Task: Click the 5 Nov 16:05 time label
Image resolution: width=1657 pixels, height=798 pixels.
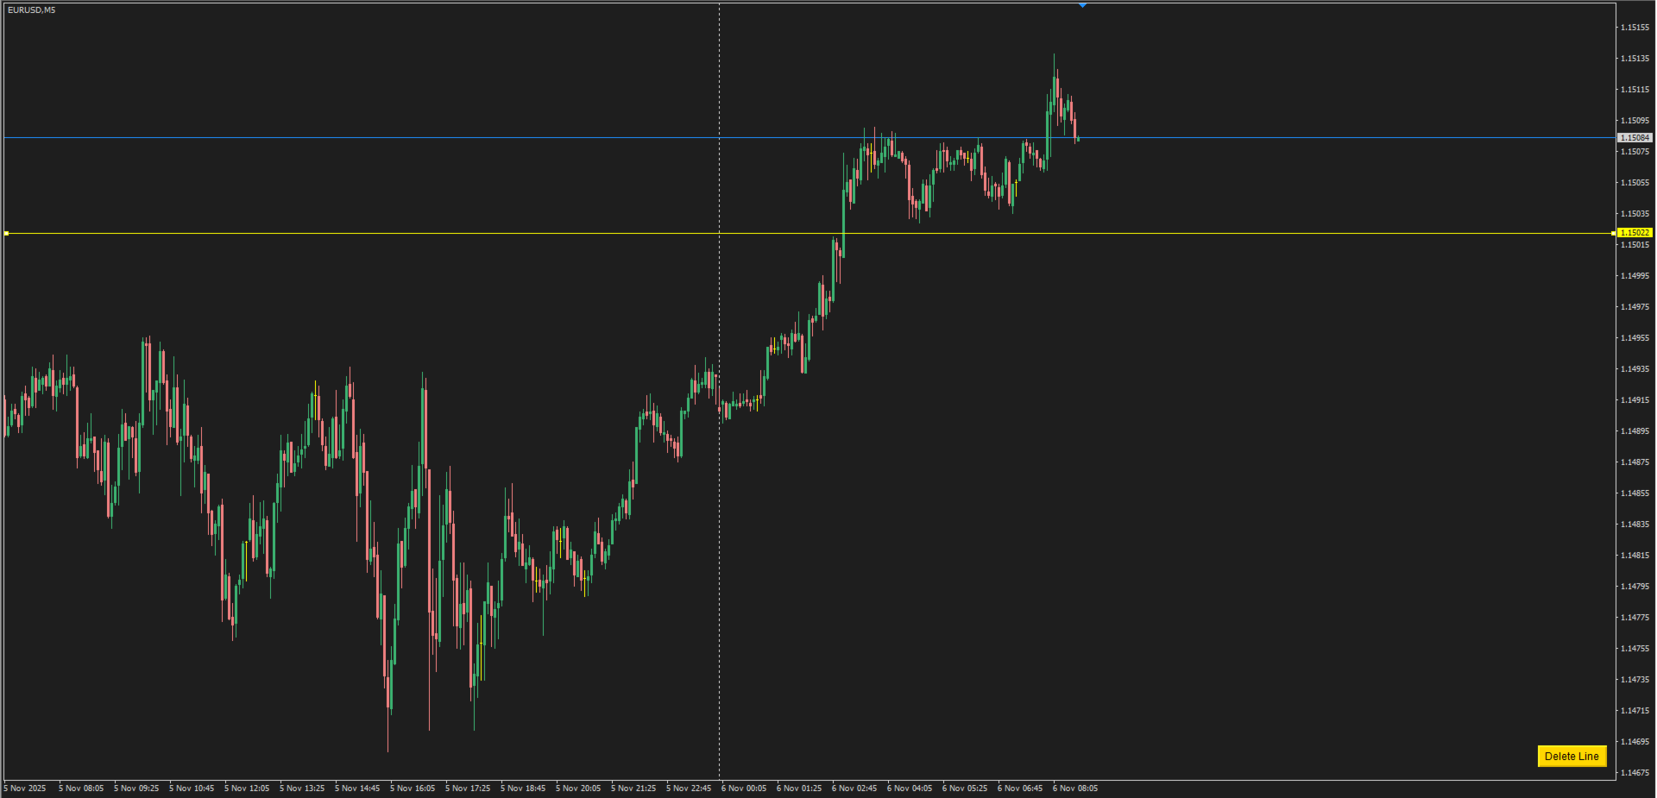Action: pos(413,789)
